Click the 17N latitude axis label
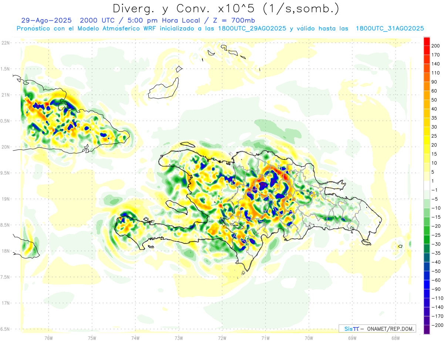 pyautogui.click(x=6, y=303)
